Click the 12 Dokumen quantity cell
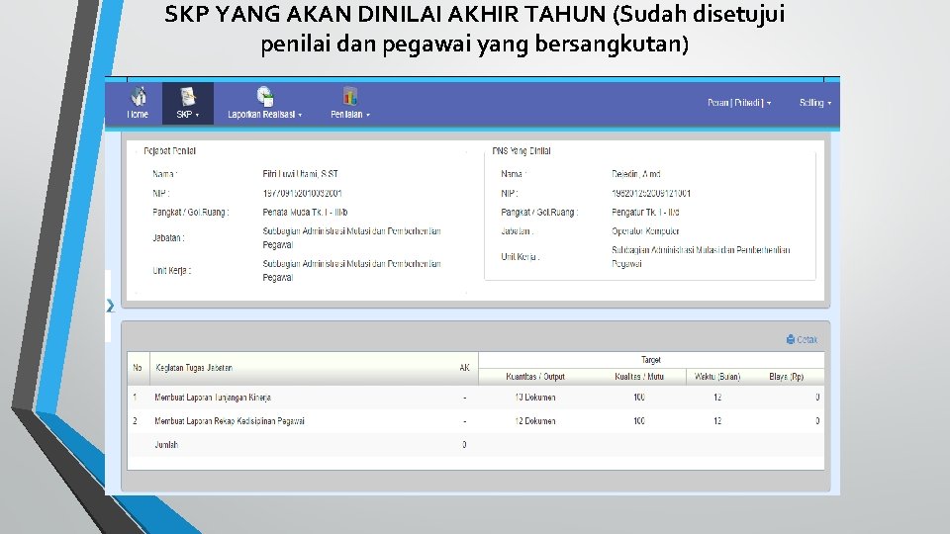Image resolution: width=950 pixels, height=534 pixels. [535, 421]
